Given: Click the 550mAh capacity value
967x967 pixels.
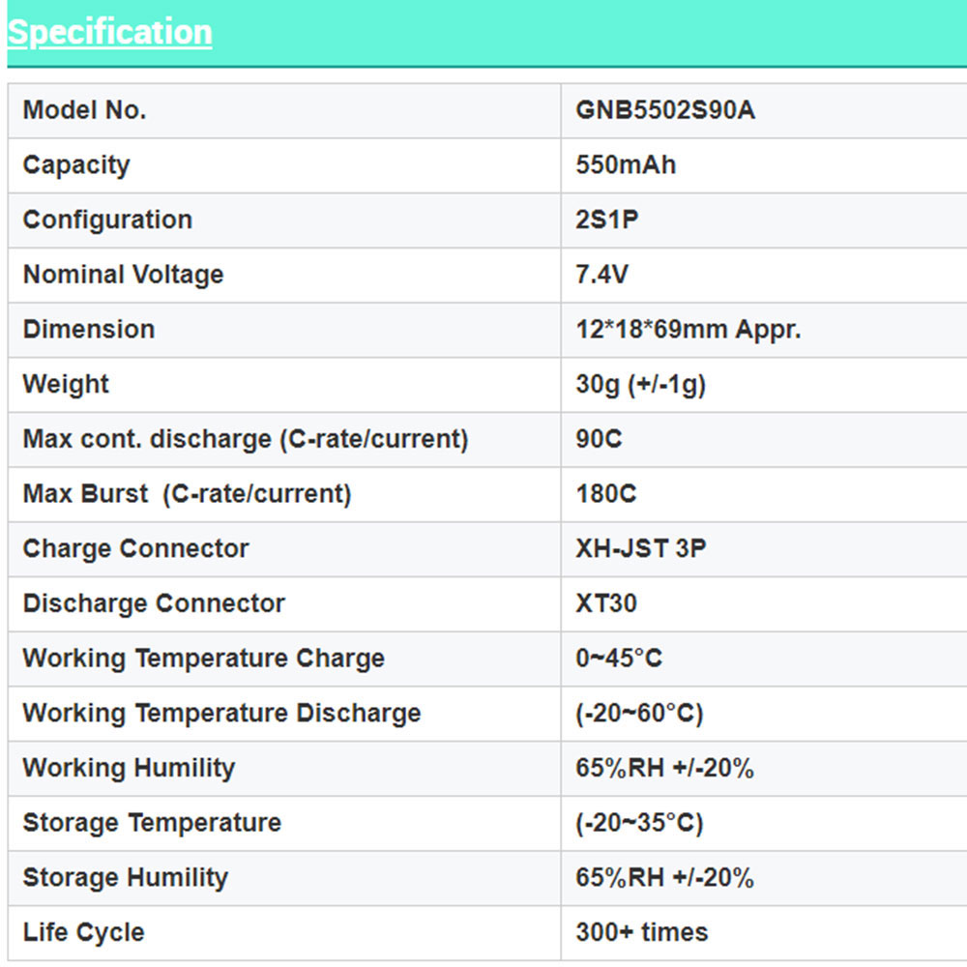Looking at the screenshot, I should click(626, 165).
